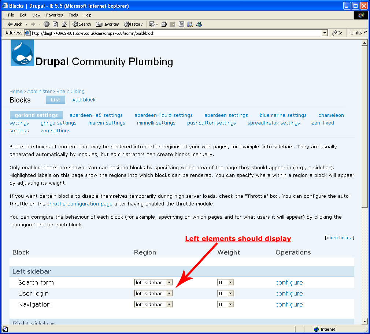Open the address bar history dropdown
This screenshot has width=370, height=334.
325,33
